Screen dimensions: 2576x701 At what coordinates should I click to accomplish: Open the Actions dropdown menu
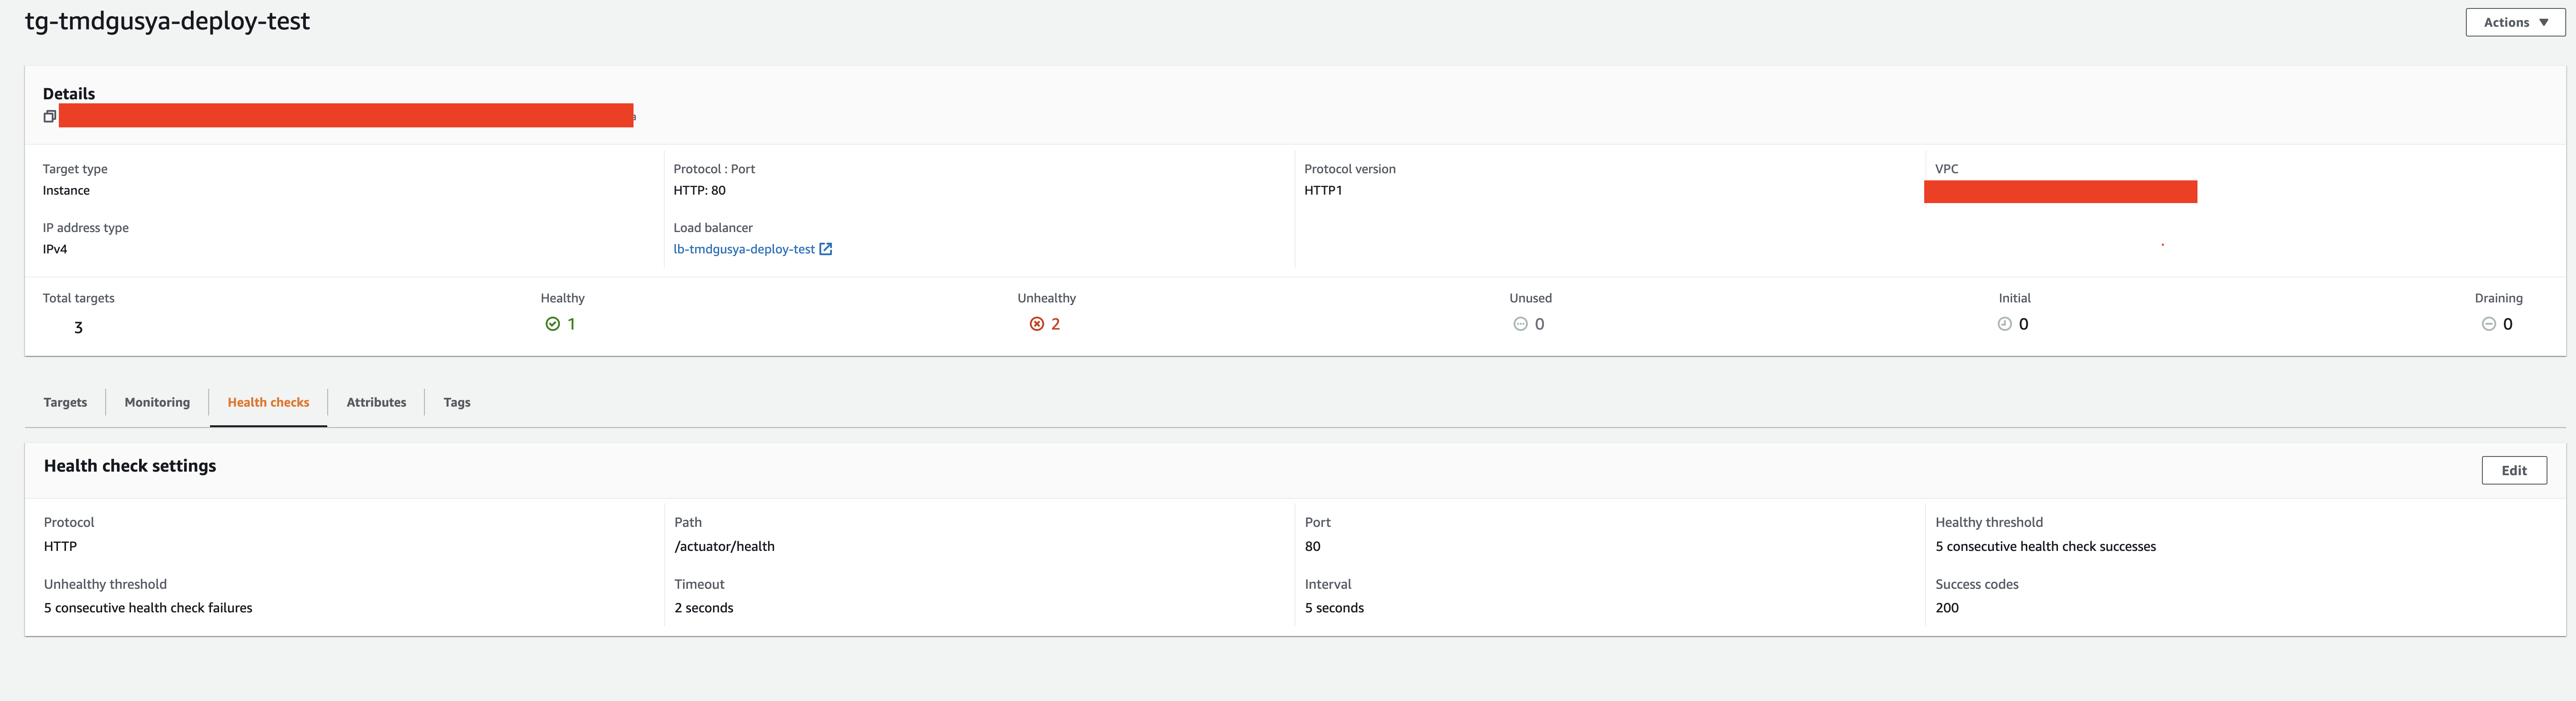point(2506,22)
